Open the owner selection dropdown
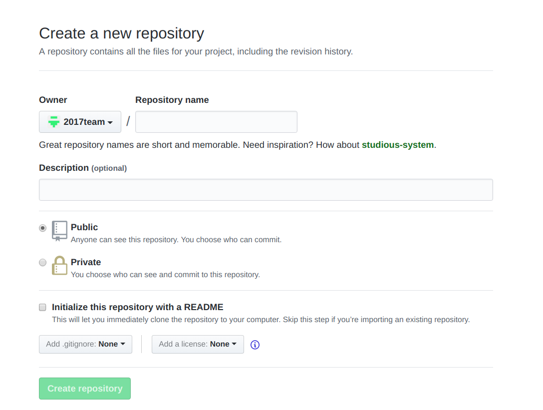Screen dimensions: 543x410 tap(80, 121)
